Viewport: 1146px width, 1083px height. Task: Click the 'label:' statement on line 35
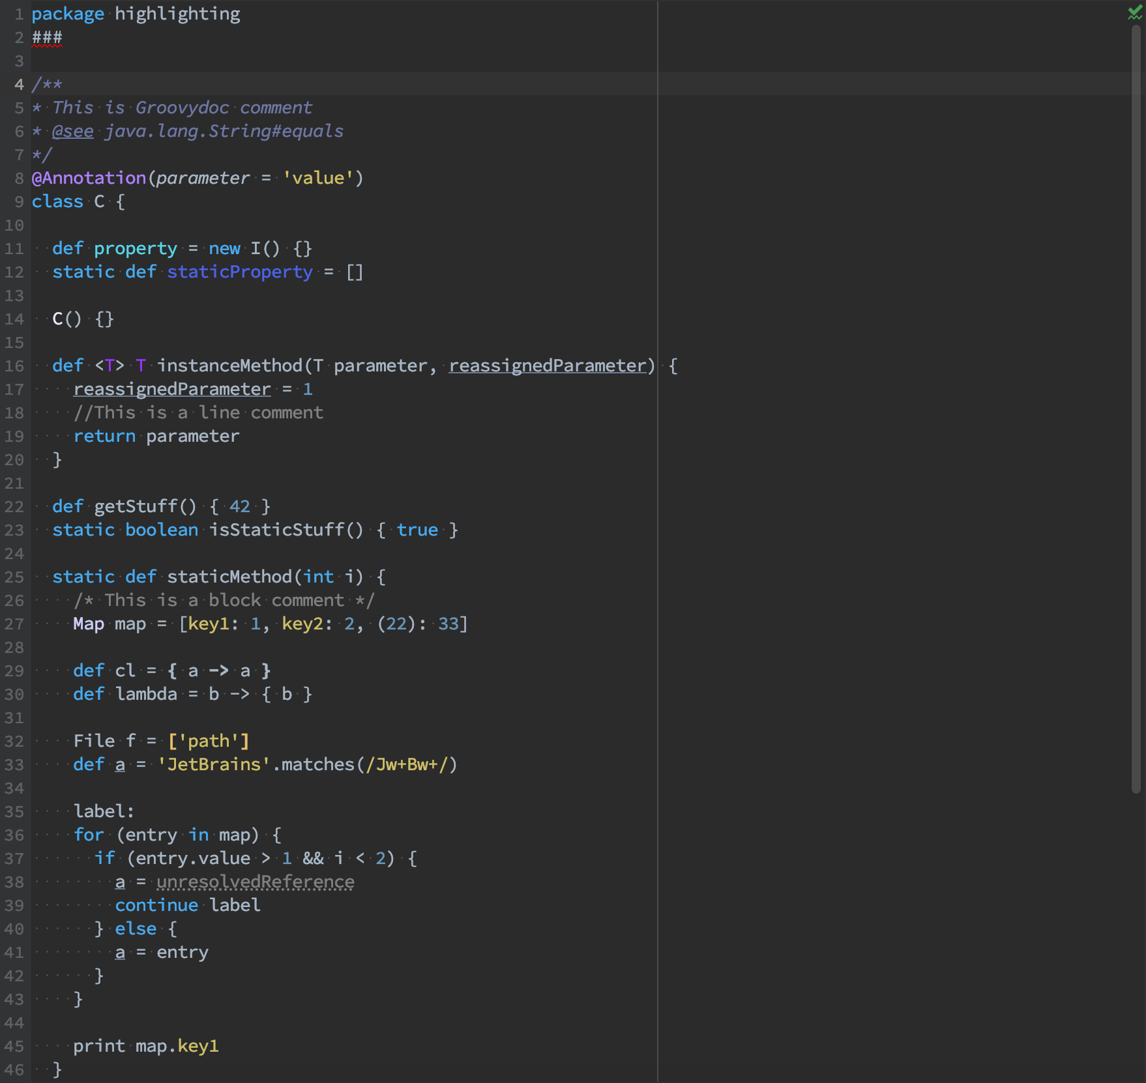(104, 811)
